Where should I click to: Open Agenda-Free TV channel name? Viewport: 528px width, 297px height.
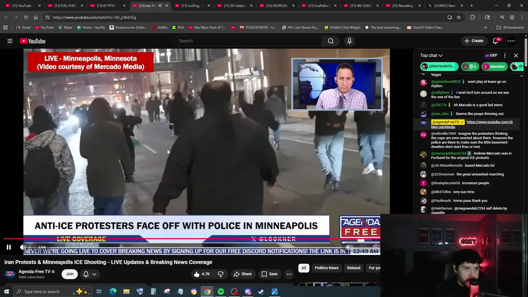(34, 271)
